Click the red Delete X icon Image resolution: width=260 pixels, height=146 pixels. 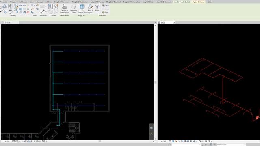[x=28, y=13]
